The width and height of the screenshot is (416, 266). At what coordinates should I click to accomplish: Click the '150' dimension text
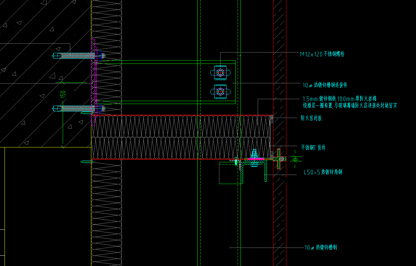[x=63, y=94]
